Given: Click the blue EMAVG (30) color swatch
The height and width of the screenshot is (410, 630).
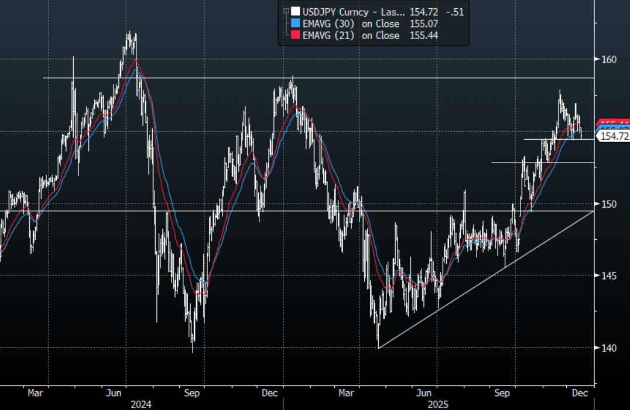Looking at the screenshot, I should click(x=295, y=23).
